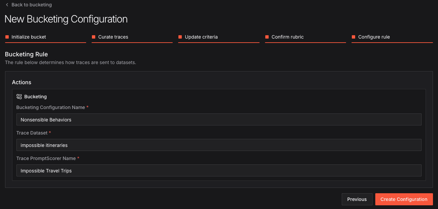The width and height of the screenshot is (438, 209).
Task: Click the Actions section header
Action: pos(21,82)
